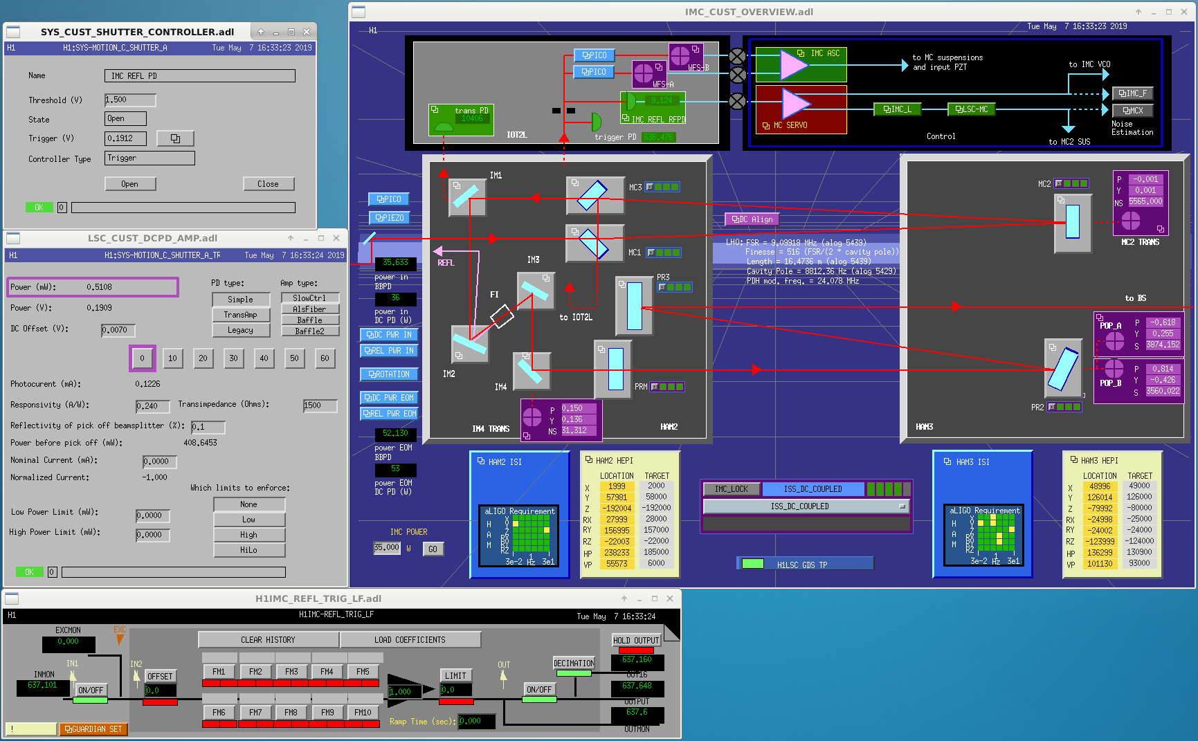This screenshot has height=741, width=1198.
Task: Open the WFS-A quadrant photodiode icon
Action: 644,72
